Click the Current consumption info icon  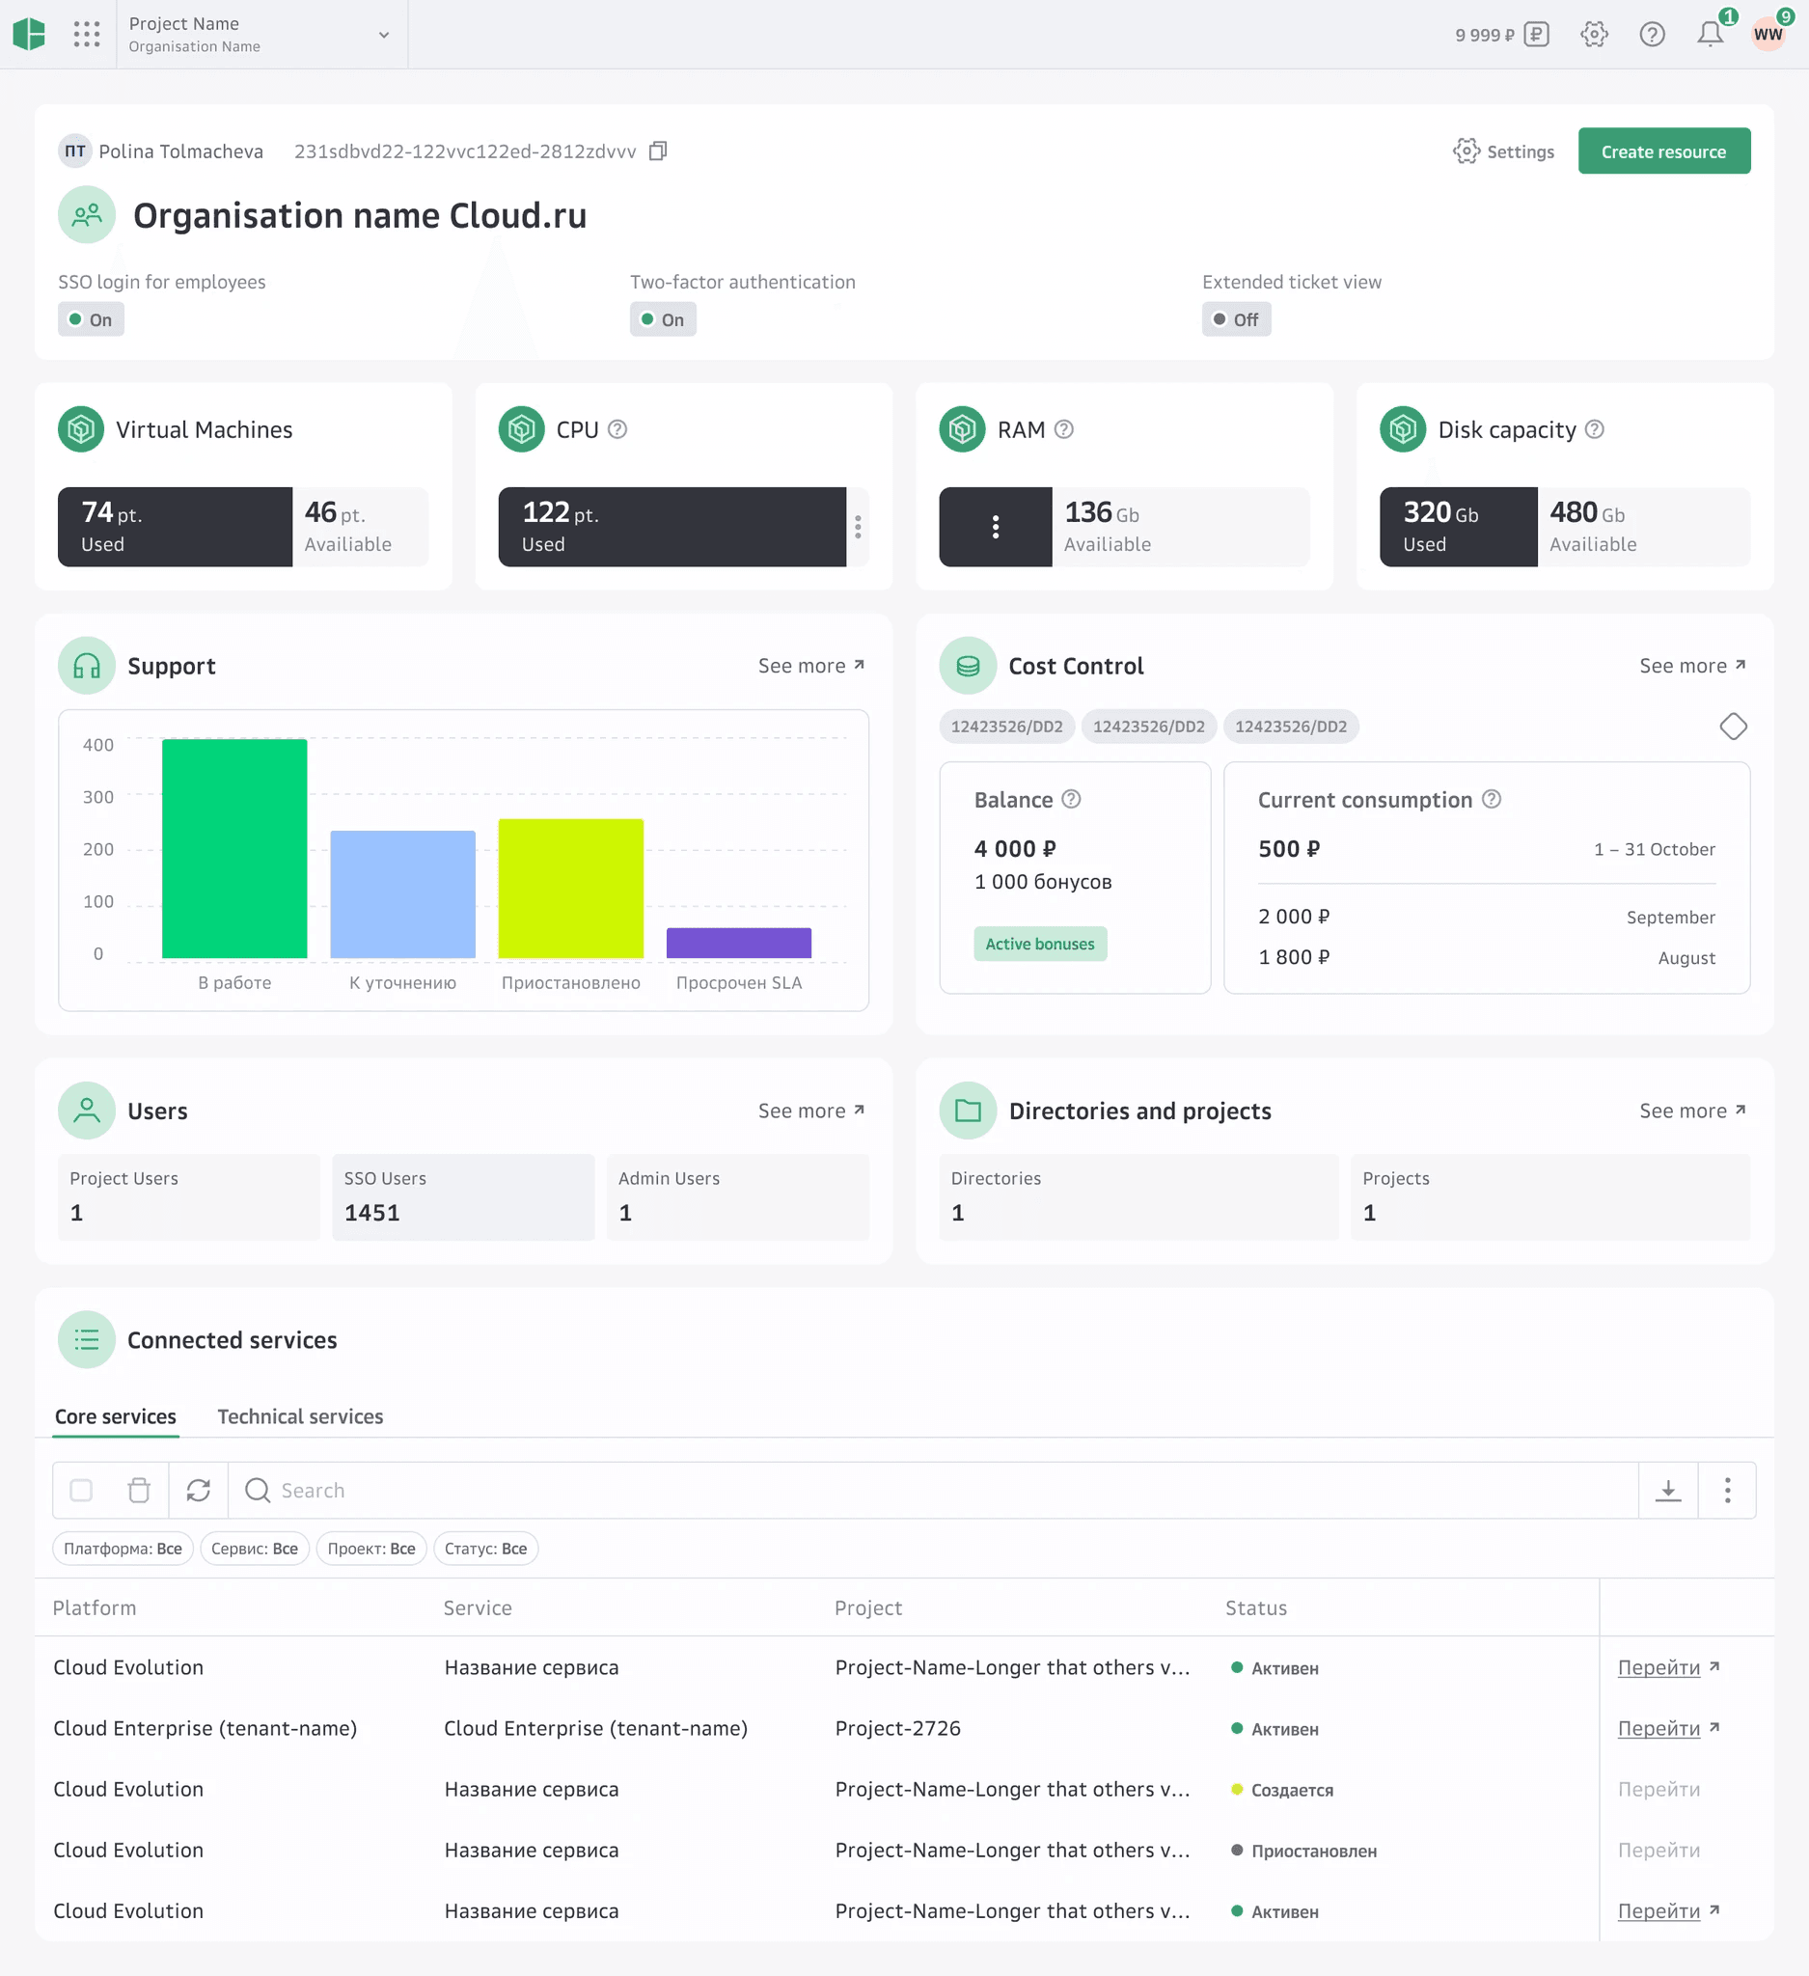pyautogui.click(x=1492, y=799)
